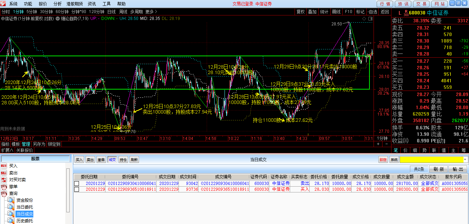Expand the 扩展∧ panel
This screenshot has width=469, height=224.
(7, 150)
